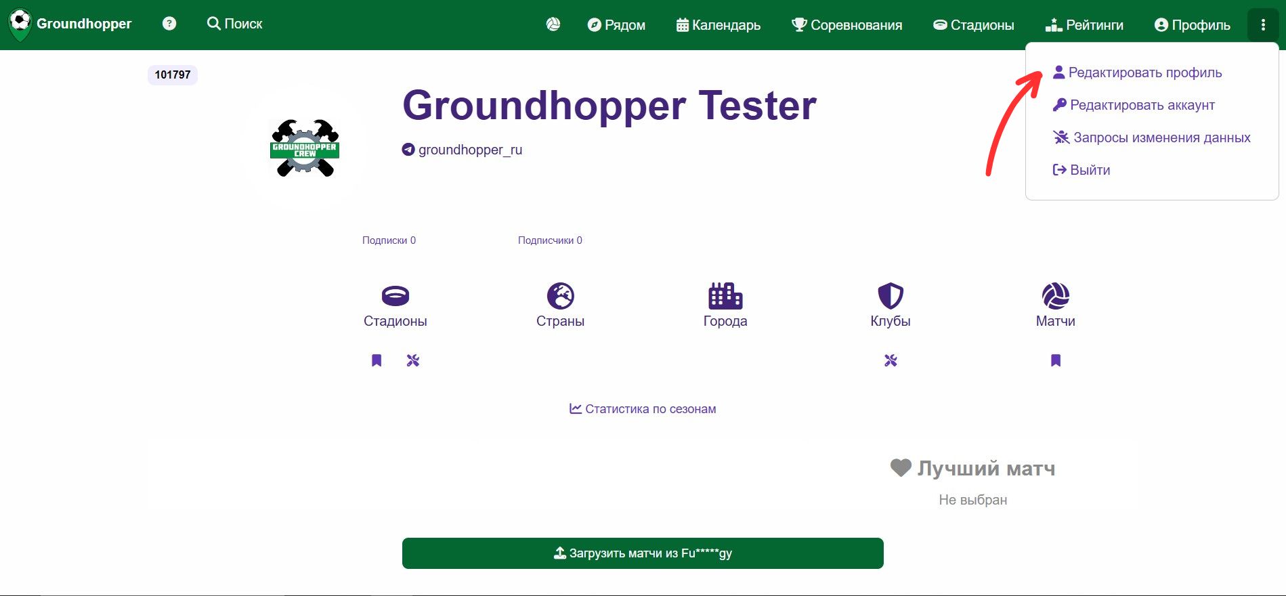Select the Groundhopper Tester profile name
Image resolution: width=1286 pixels, height=596 pixels.
point(609,106)
